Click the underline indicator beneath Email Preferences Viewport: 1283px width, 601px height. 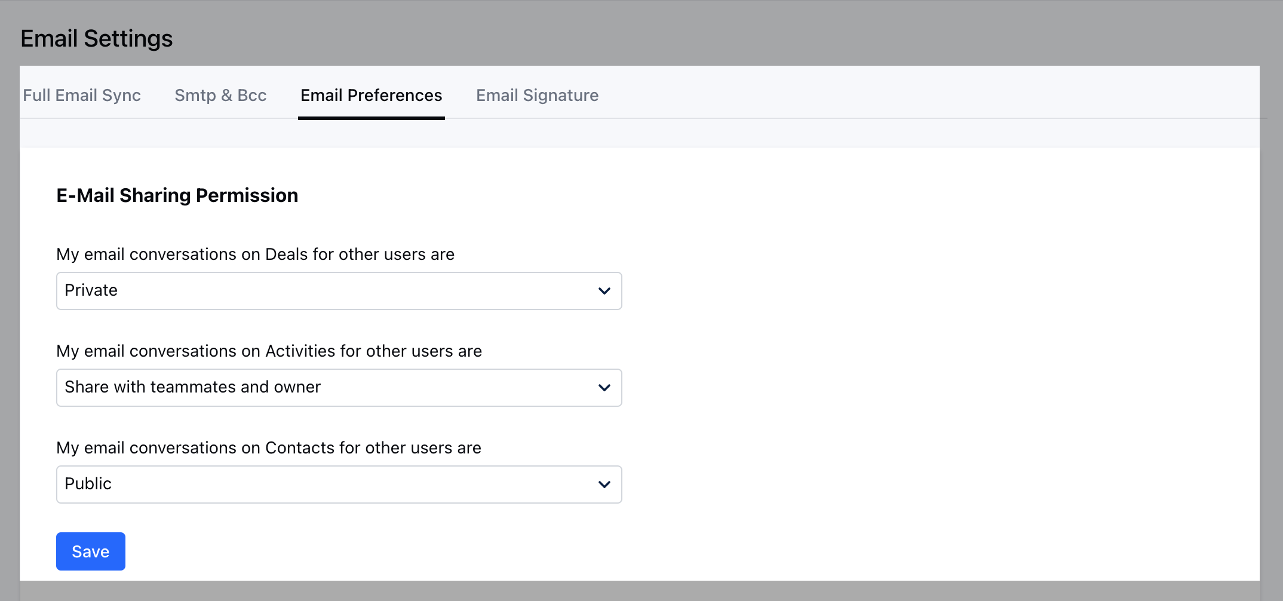[x=371, y=118]
